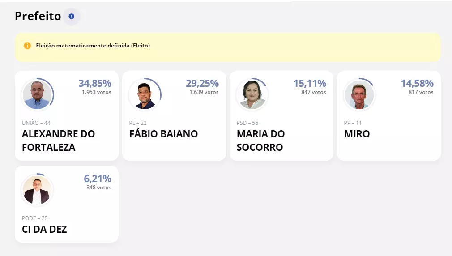Select the FÁBIO BAIANO name
The image size is (452, 256).
(x=163, y=134)
